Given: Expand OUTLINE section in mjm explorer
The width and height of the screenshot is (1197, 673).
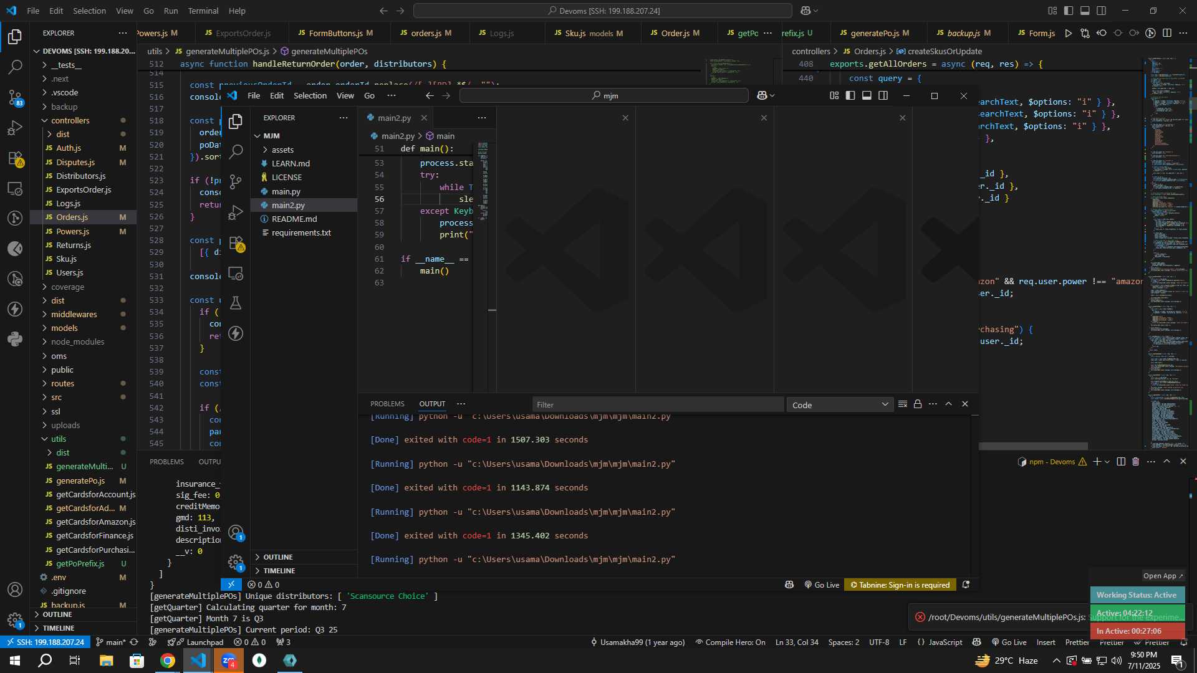Looking at the screenshot, I should pyautogui.click(x=304, y=557).
